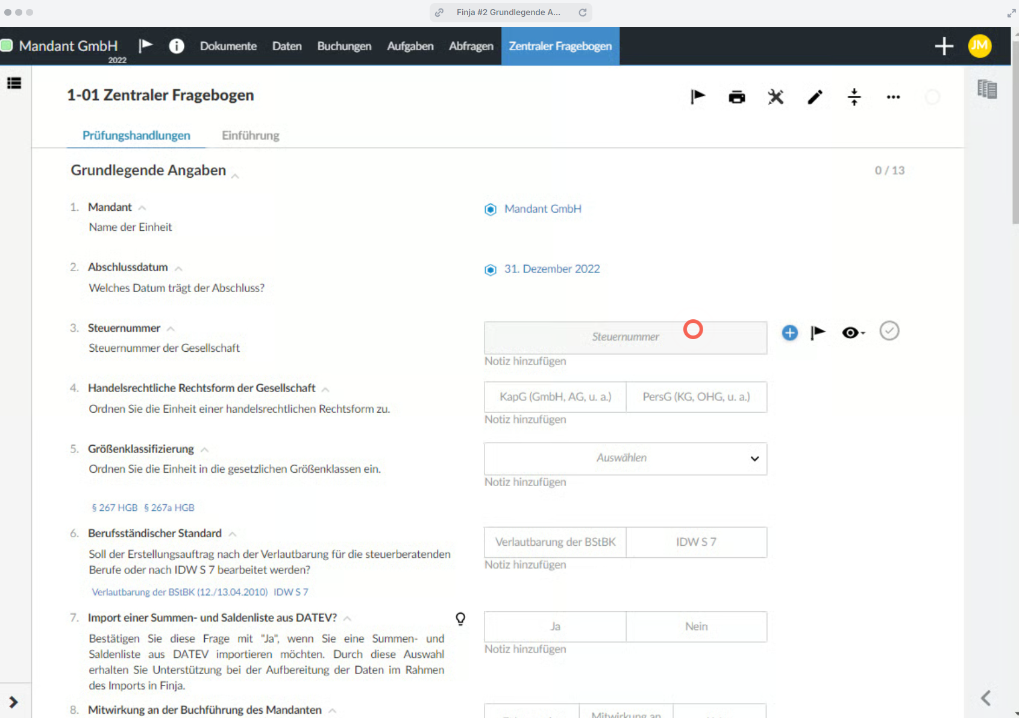Viewport: 1019px width, 718px height.
Task: Open the § 267a HGB link
Action: 169,508
